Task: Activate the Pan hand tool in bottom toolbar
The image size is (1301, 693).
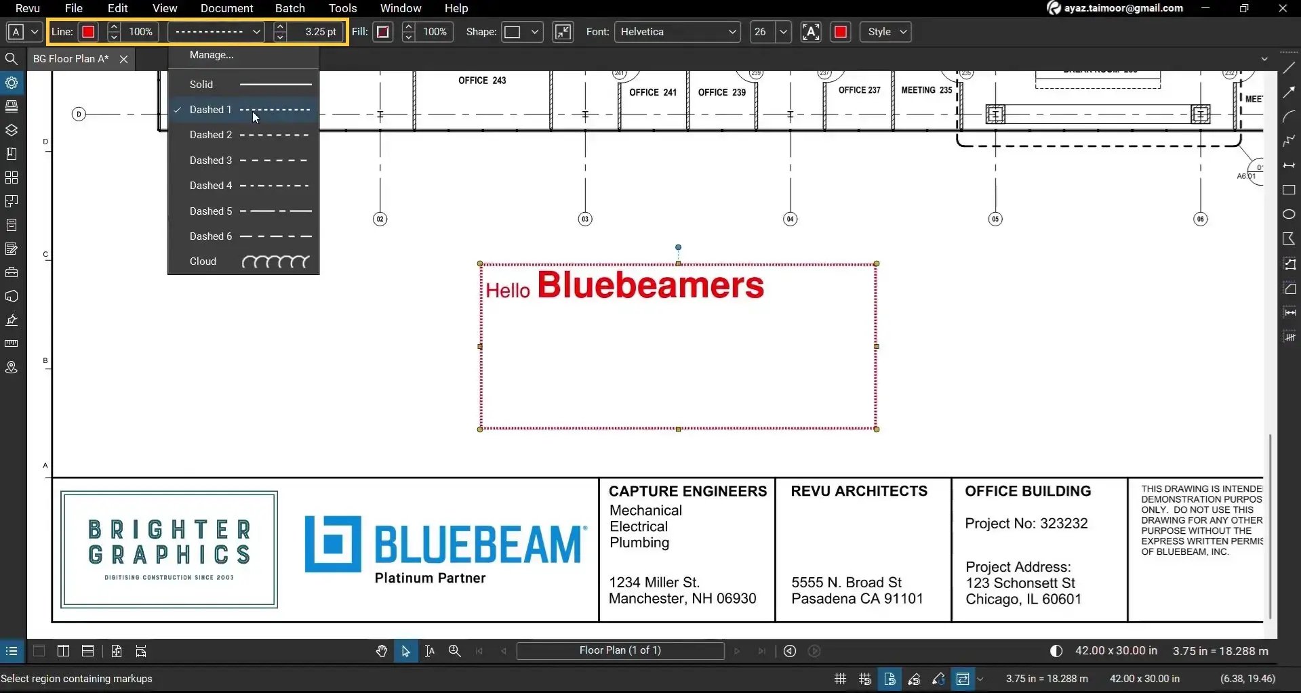Action: [381, 650]
